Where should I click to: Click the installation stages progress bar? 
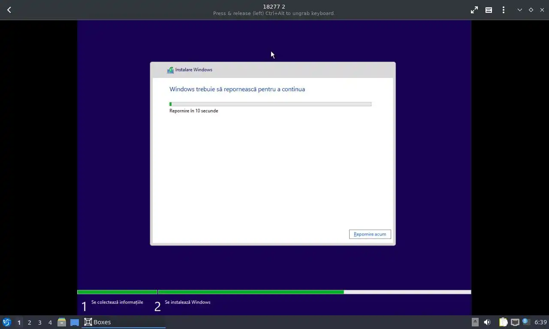coord(274,292)
